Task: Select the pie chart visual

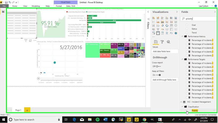Action: [x=162, y=26]
